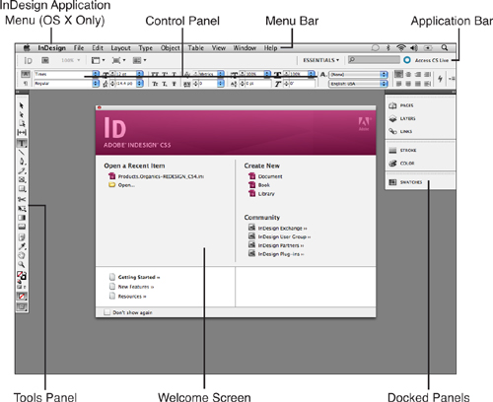Viewport: 493px width, 402px height.
Task: Open the View Options dropdown
Action: (x=98, y=60)
